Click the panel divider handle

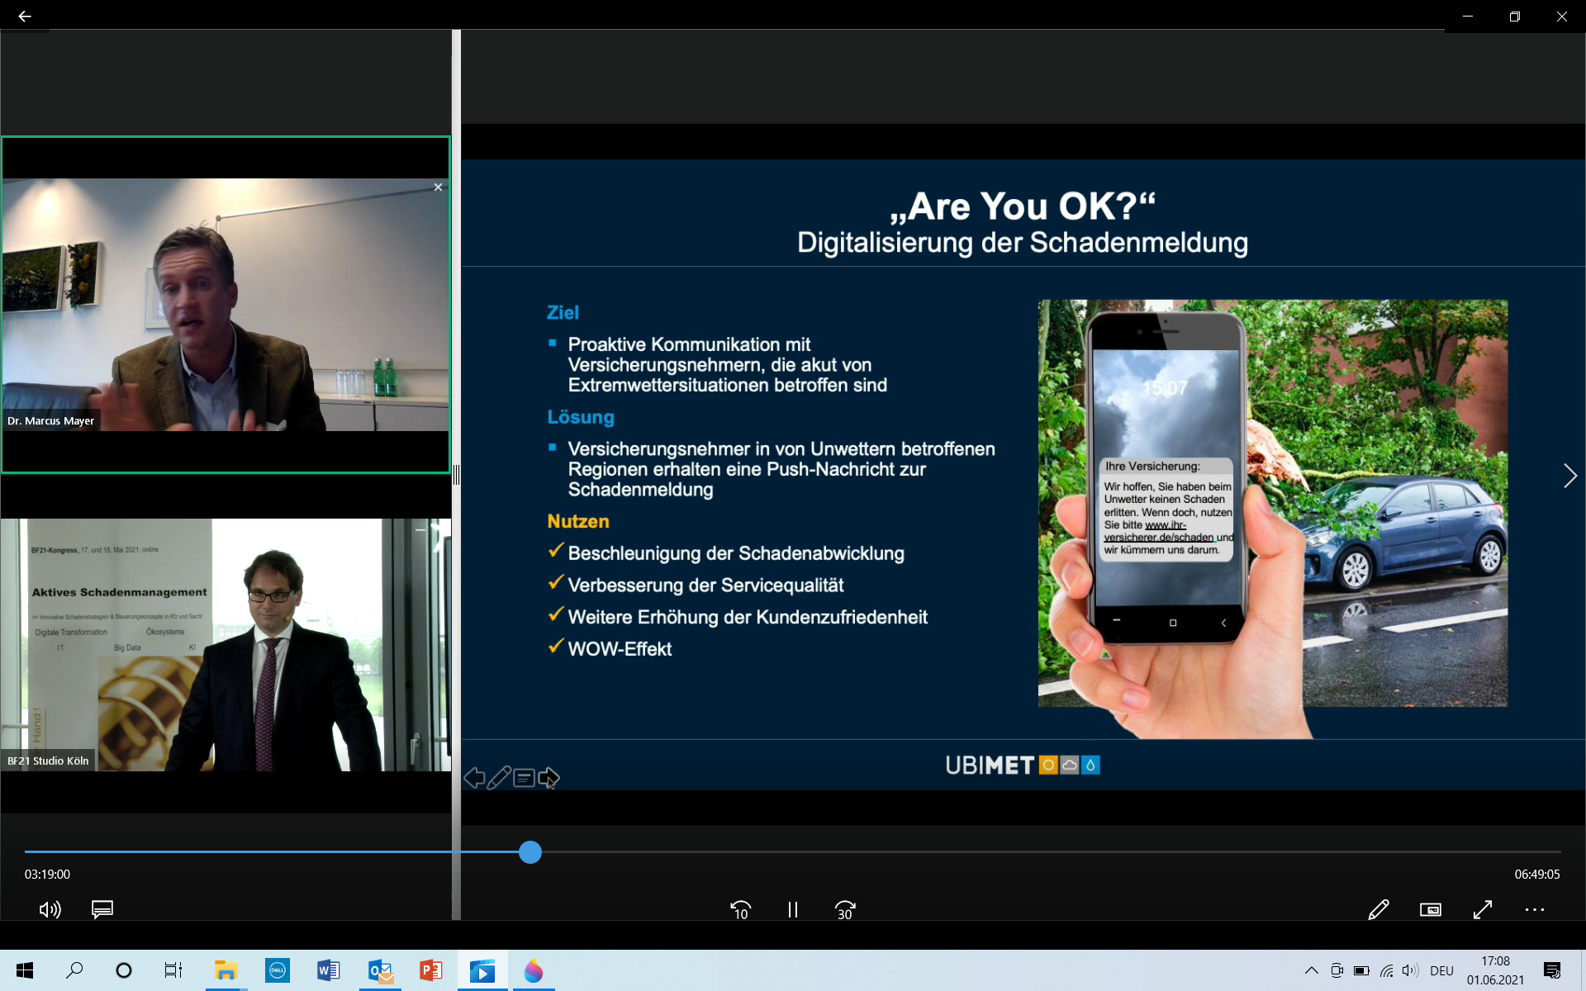456,474
